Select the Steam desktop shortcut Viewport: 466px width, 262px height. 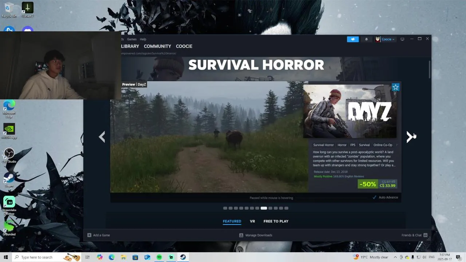tap(9, 180)
